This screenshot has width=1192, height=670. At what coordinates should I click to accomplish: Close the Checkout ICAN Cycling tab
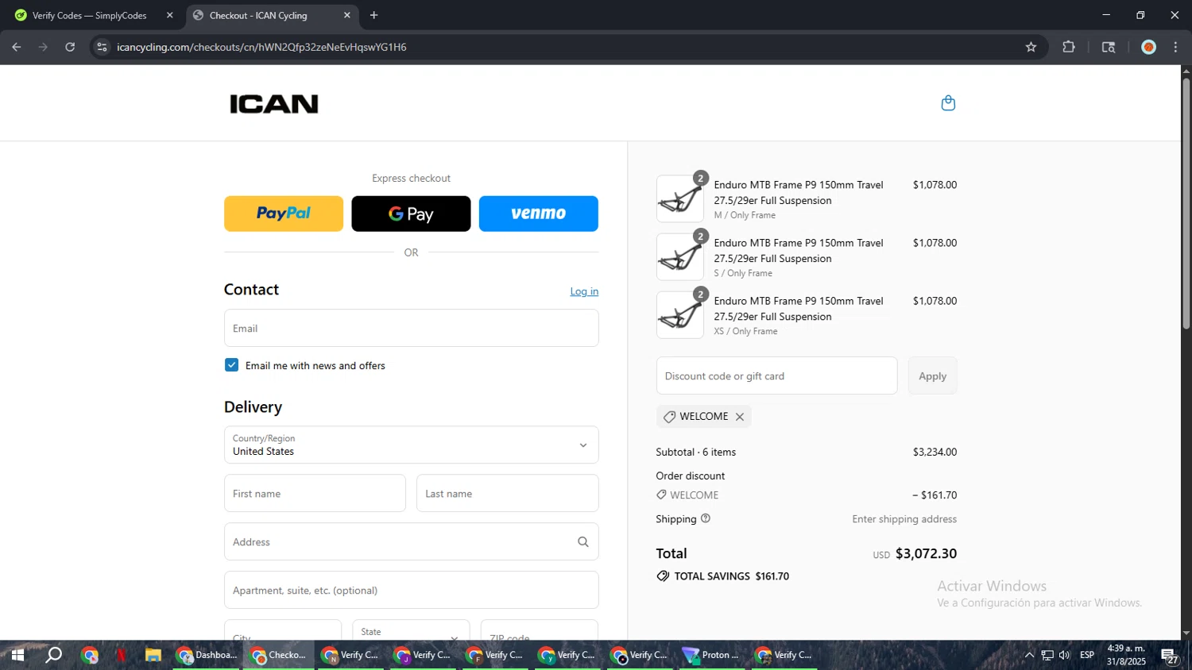[x=346, y=15]
